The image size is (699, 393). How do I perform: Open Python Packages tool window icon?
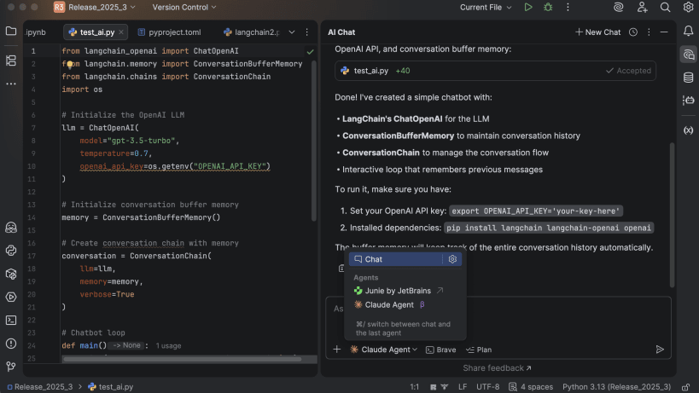tap(11, 275)
